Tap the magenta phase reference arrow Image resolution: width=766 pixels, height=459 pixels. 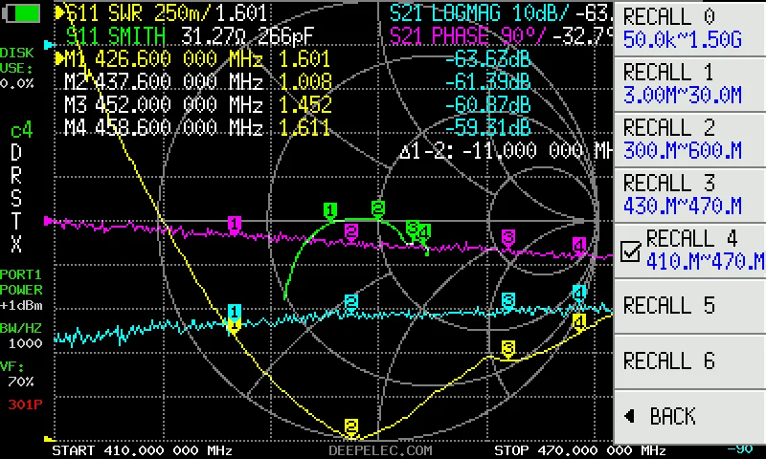pyautogui.click(x=49, y=221)
